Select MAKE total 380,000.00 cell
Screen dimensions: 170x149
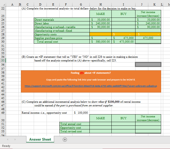(100, 42)
